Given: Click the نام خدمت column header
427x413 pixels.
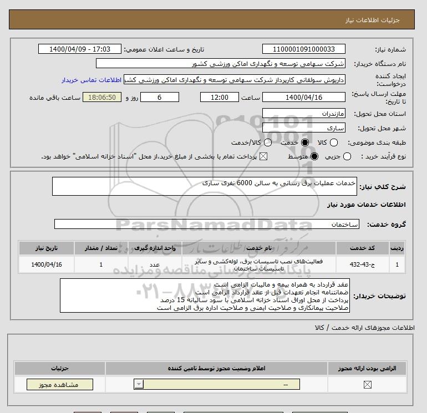Looking at the screenshot, I should [x=259, y=248].
